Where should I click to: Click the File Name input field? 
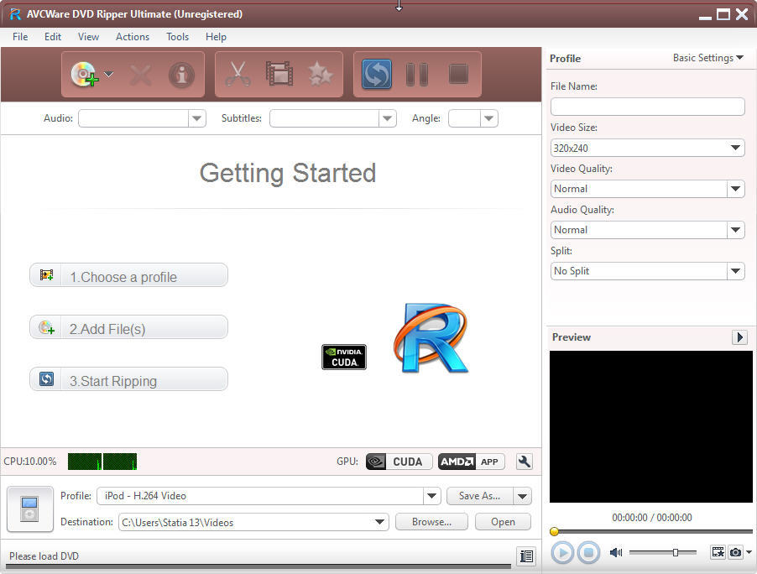pos(647,107)
